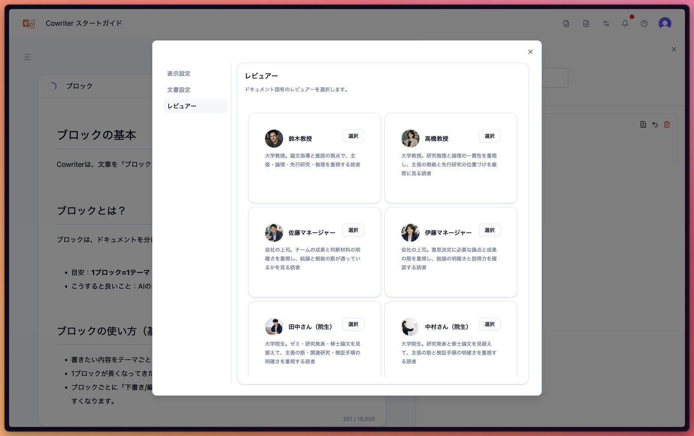694x436 pixels.
Task: Click the document icon beside the undo arrow
Action: point(642,124)
